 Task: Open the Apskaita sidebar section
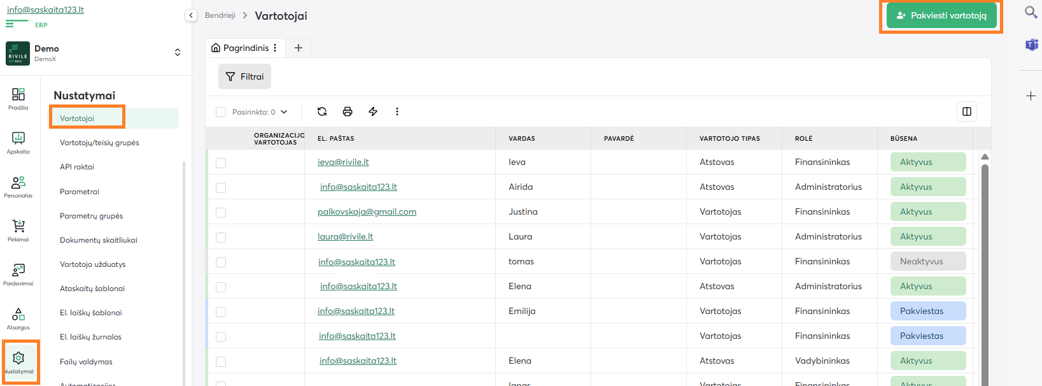(18, 142)
